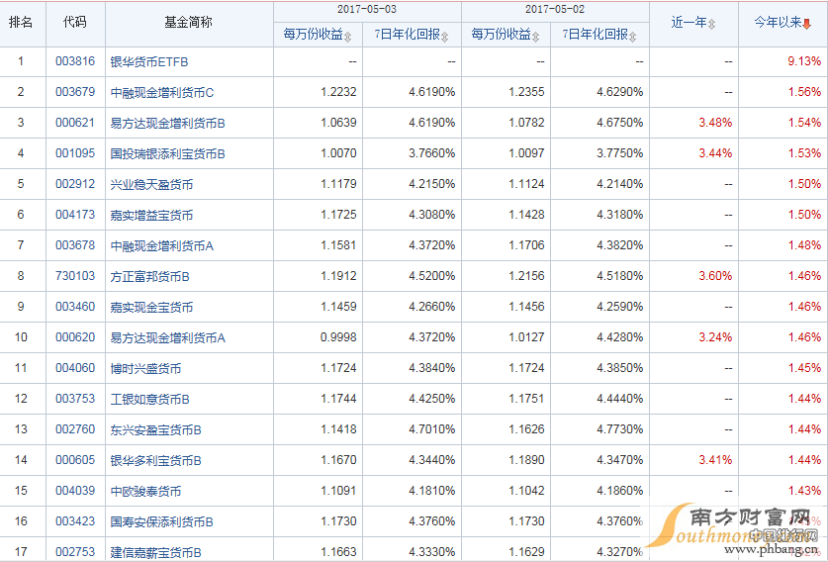Image resolution: width=828 pixels, height=562 pixels.
Task: Click the 3.7660% value for 国投瑞银添利宝货币B
Action: [x=432, y=153]
